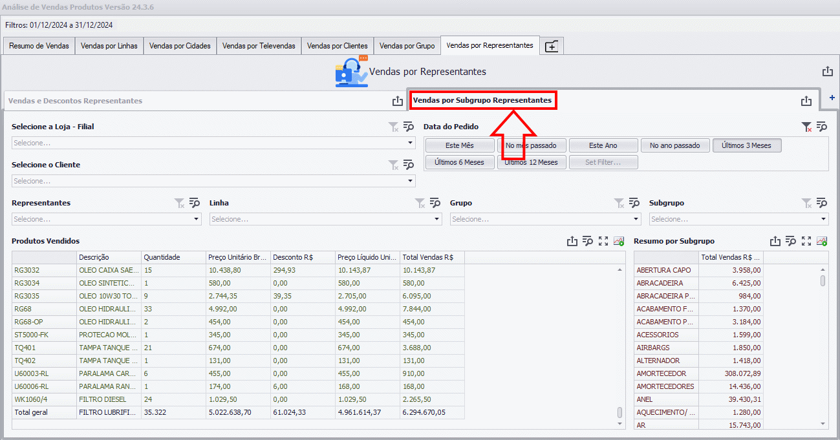Click the blue plus icon at right of sub-tabs

coord(832,98)
